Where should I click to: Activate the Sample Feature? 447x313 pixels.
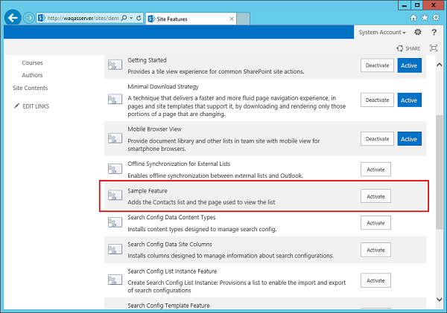click(375, 196)
